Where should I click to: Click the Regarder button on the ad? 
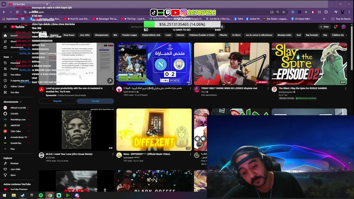[57, 101]
